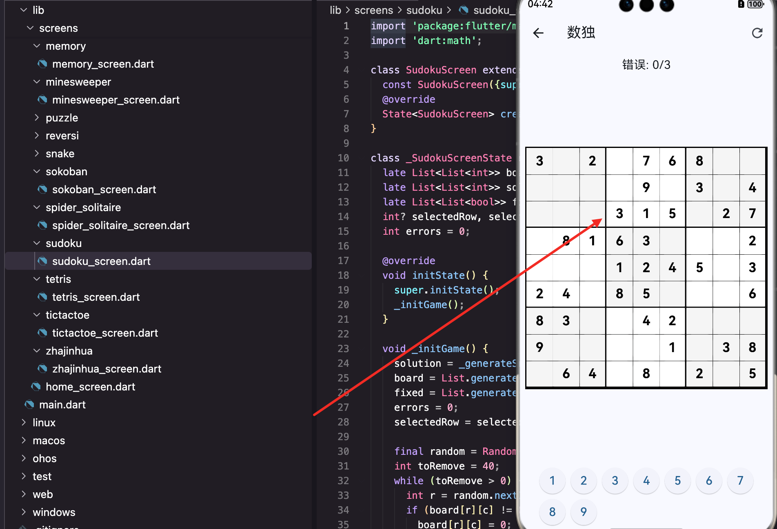The height and width of the screenshot is (529, 777).
Task: Expand the reversi folder
Action: (x=37, y=136)
